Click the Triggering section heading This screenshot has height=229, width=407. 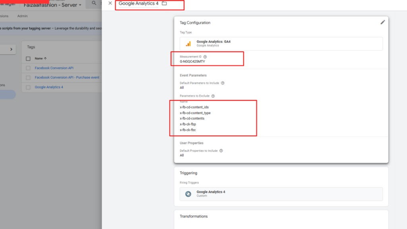188,173
